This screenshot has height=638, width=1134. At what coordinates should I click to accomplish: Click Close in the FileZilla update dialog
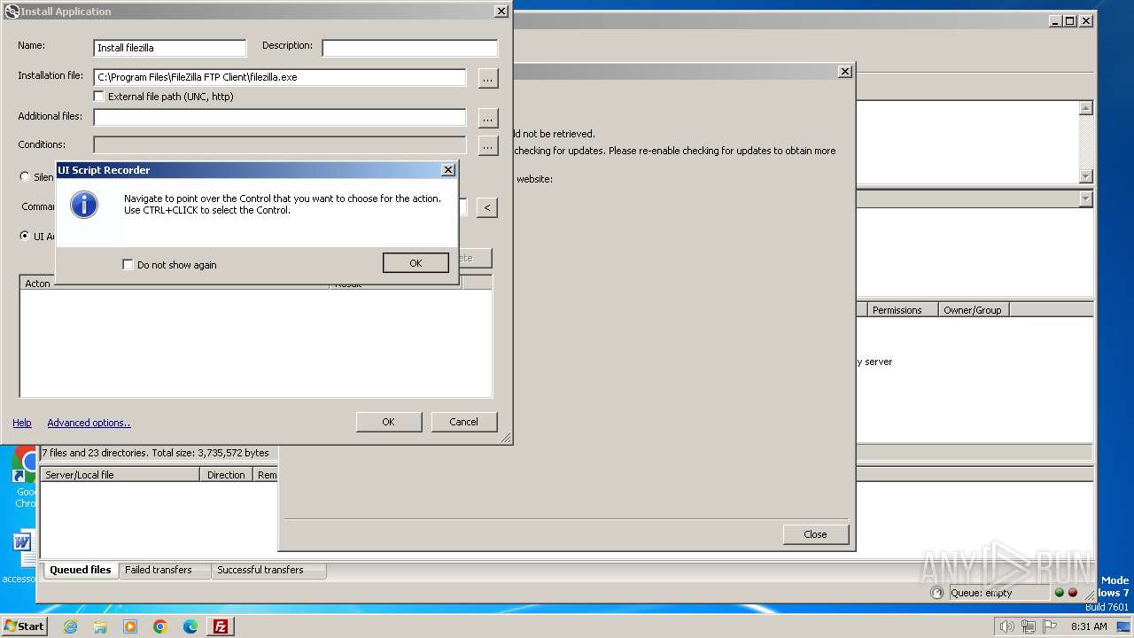815,534
